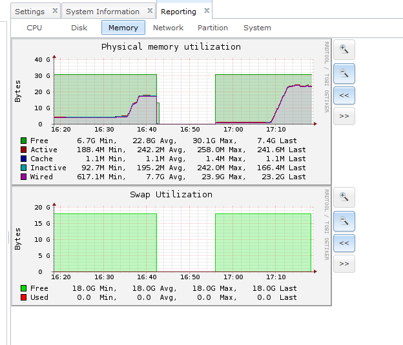
Task: Click the purple Wired legend swatch
Action: pyautogui.click(x=24, y=177)
